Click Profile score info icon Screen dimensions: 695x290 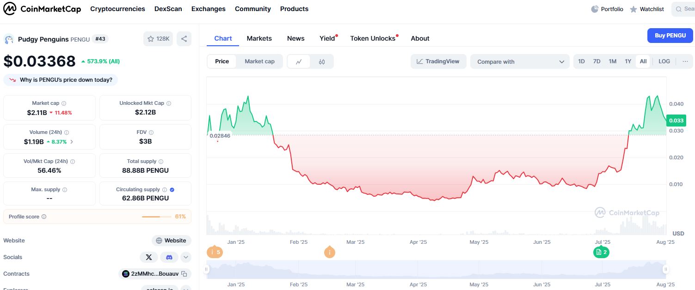coord(44,217)
